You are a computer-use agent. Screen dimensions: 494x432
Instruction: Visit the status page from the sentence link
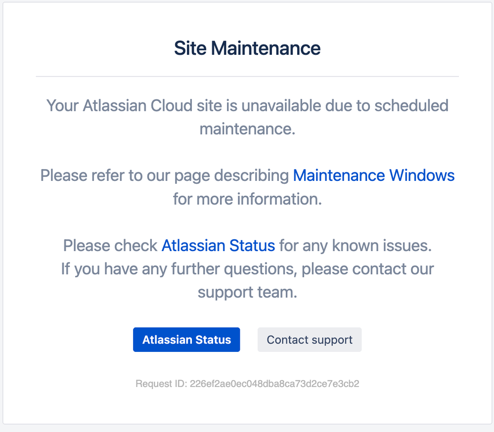point(218,246)
